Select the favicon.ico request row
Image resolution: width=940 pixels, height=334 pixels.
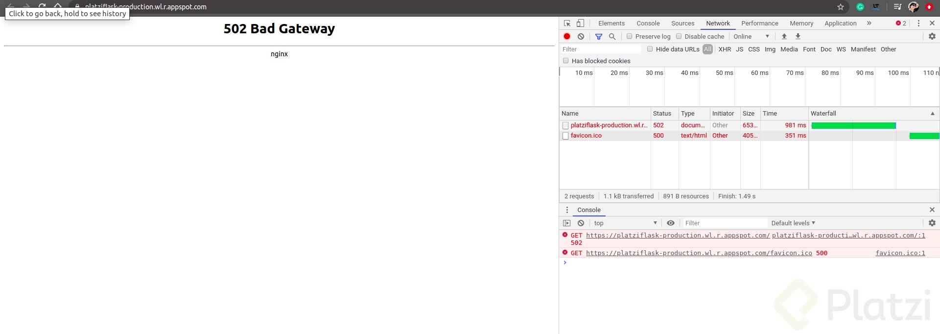749,136
